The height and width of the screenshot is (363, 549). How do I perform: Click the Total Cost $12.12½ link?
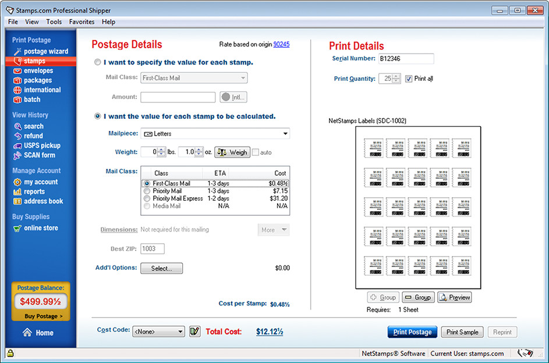(270, 332)
